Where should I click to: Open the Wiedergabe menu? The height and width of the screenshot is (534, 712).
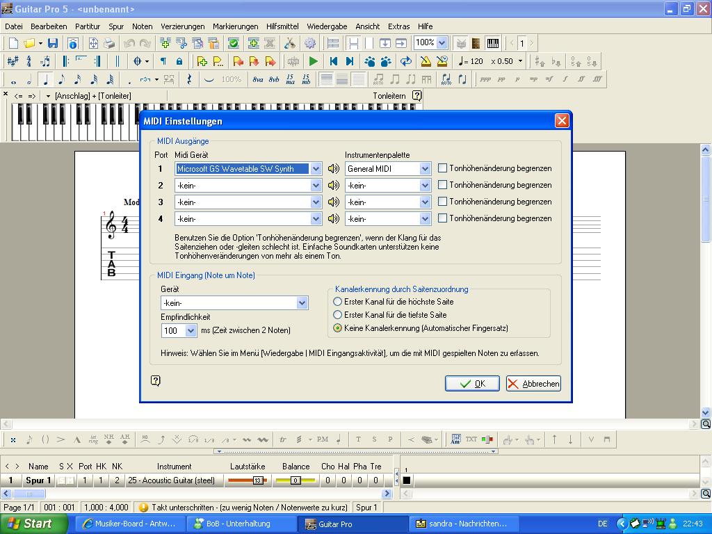(327, 26)
